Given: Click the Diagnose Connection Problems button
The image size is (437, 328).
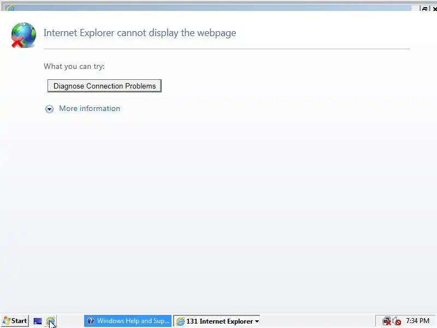Looking at the screenshot, I should [104, 86].
